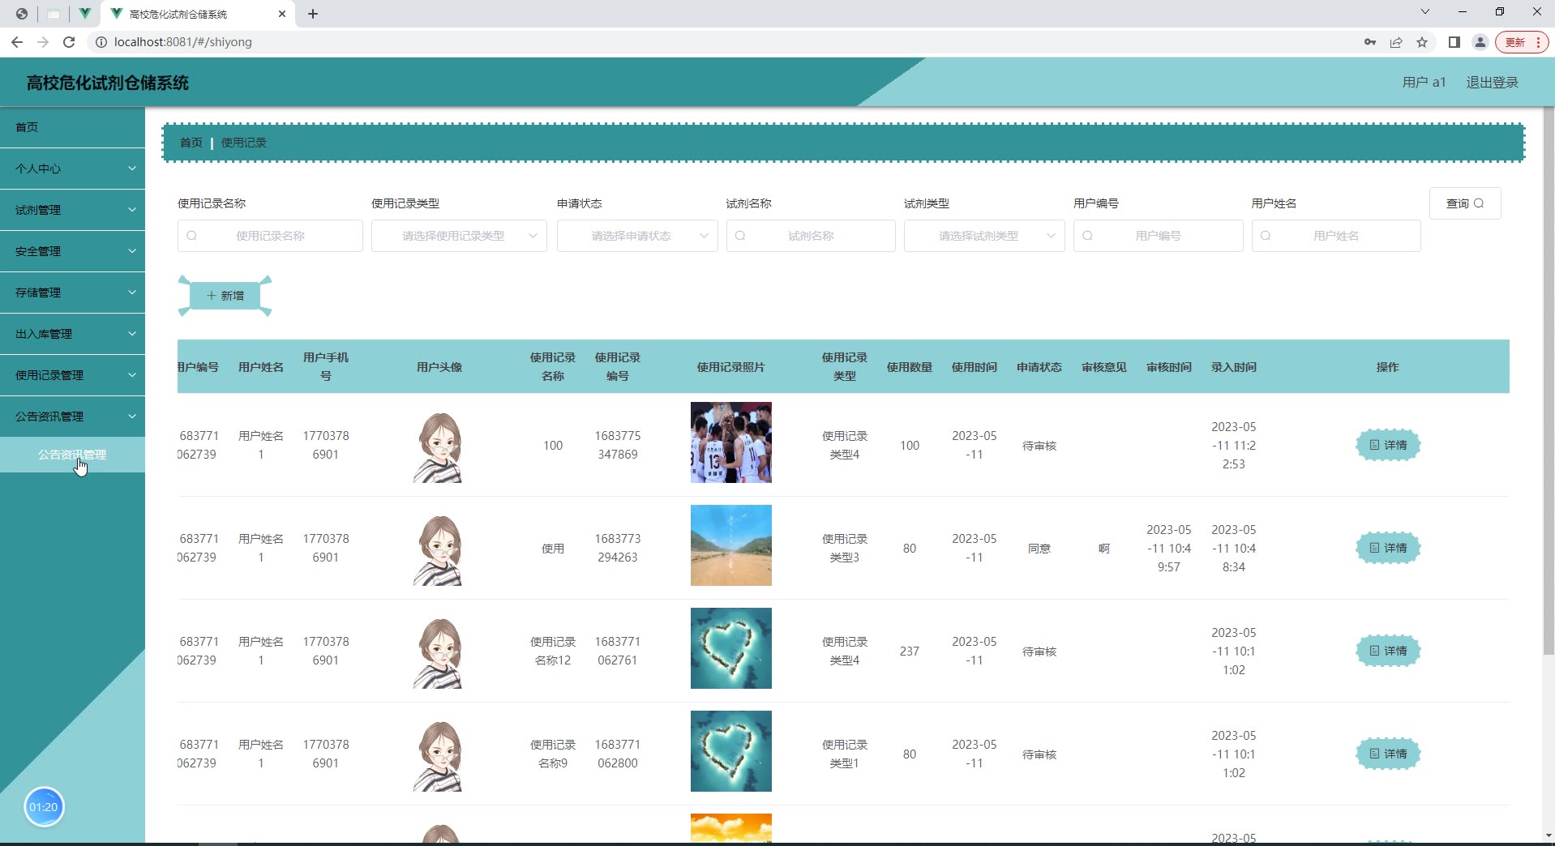Open the 请选择试剂类型 dropdown
The image size is (1555, 846).
tap(984, 236)
